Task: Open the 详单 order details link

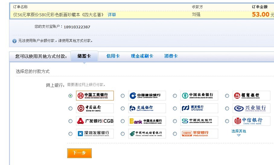Action: click(x=112, y=15)
